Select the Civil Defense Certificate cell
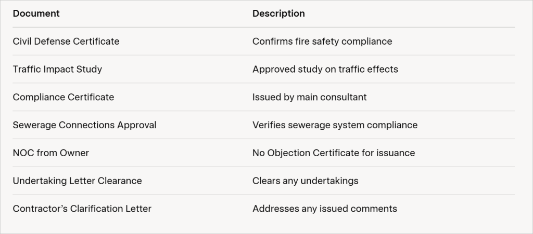 click(66, 42)
